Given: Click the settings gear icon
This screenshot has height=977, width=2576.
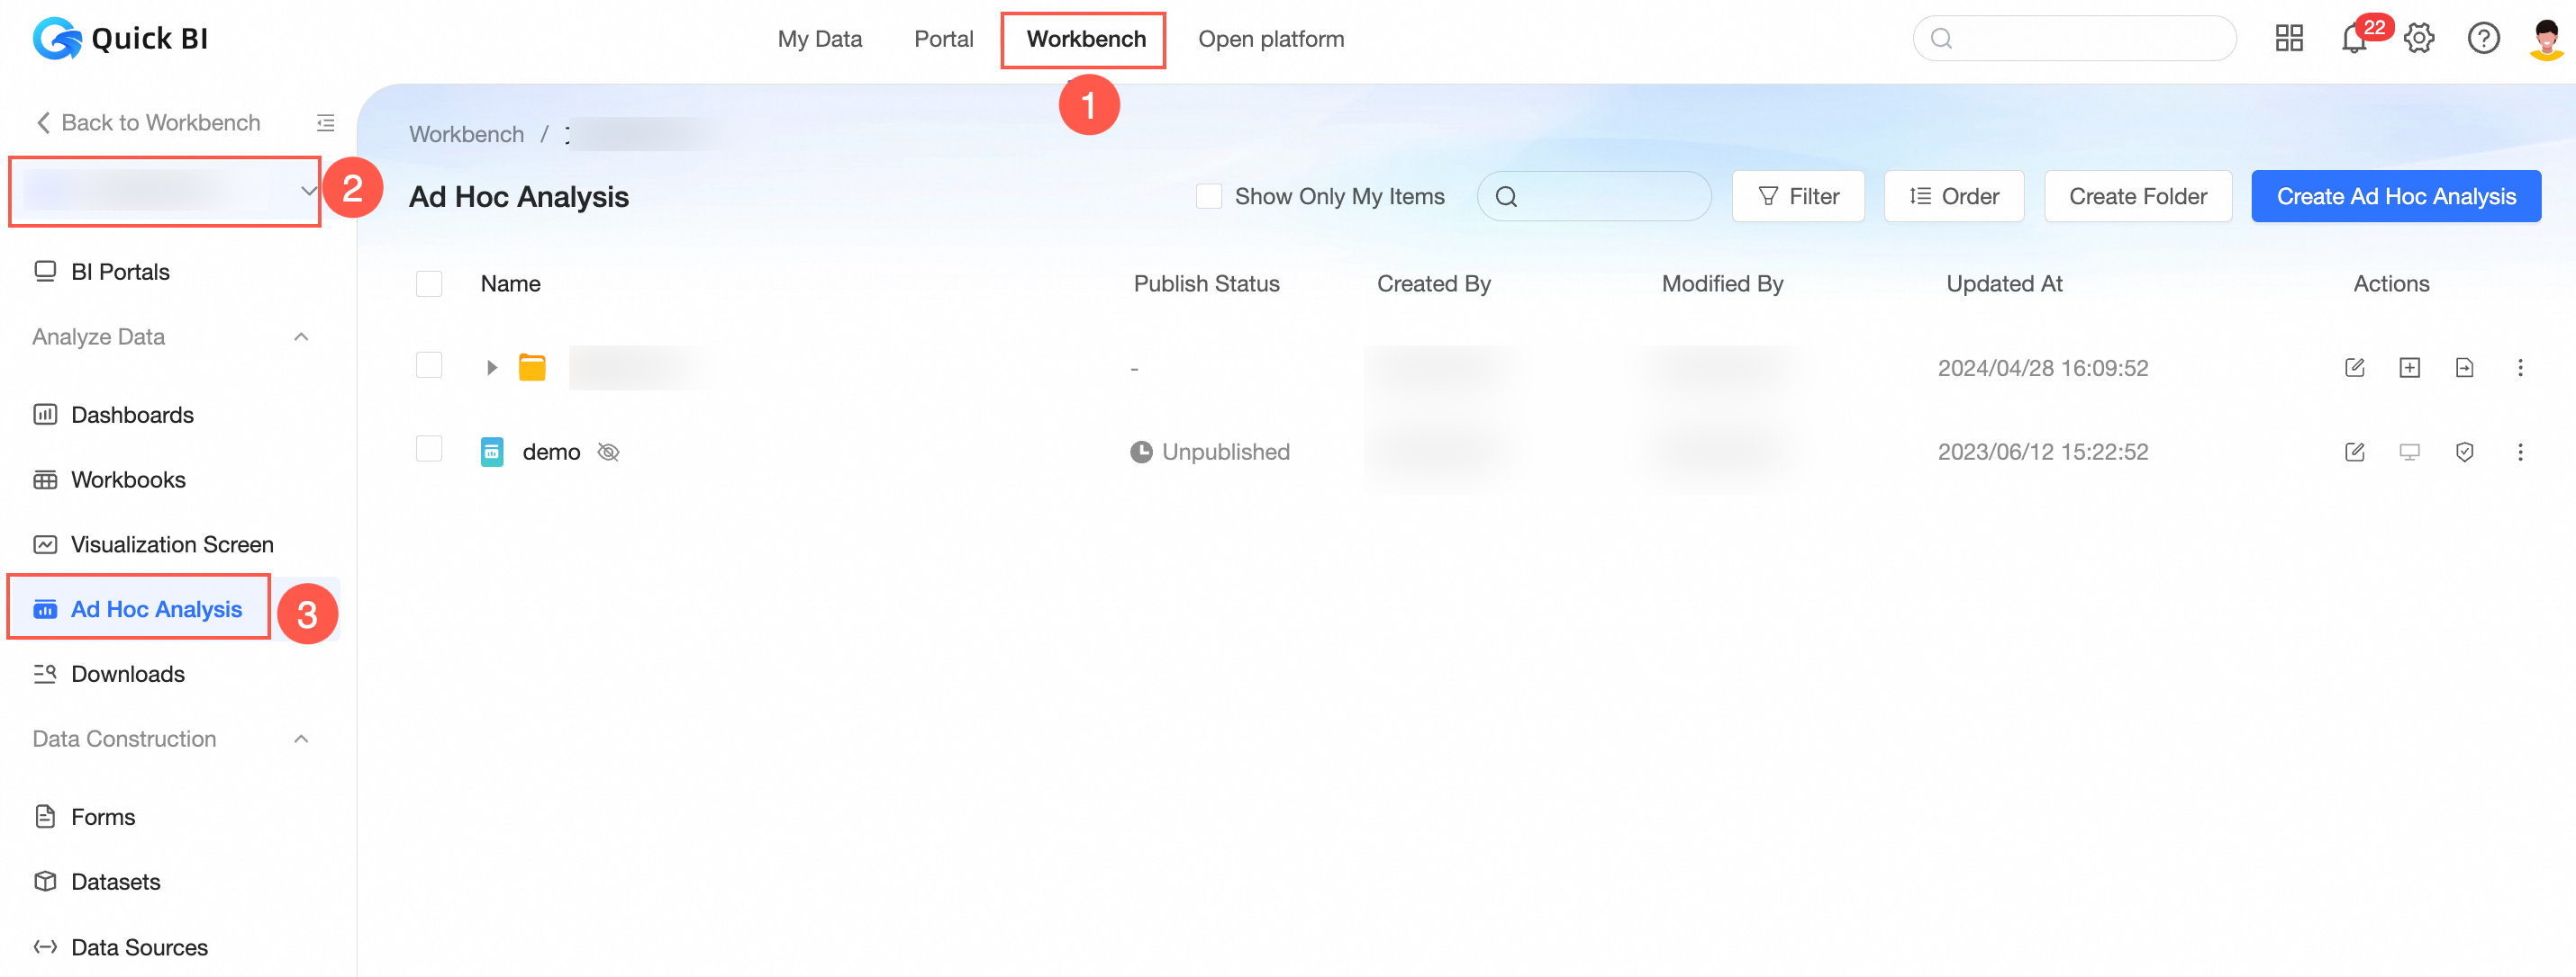Looking at the screenshot, I should (x=2418, y=39).
